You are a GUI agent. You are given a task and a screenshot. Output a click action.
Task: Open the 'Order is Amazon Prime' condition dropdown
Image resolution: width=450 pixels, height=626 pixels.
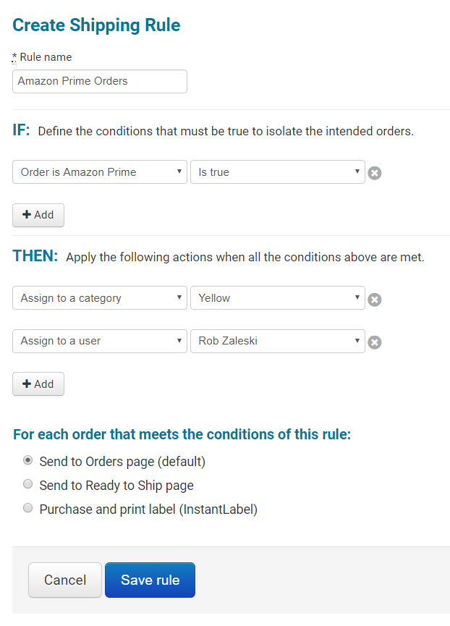[99, 172]
